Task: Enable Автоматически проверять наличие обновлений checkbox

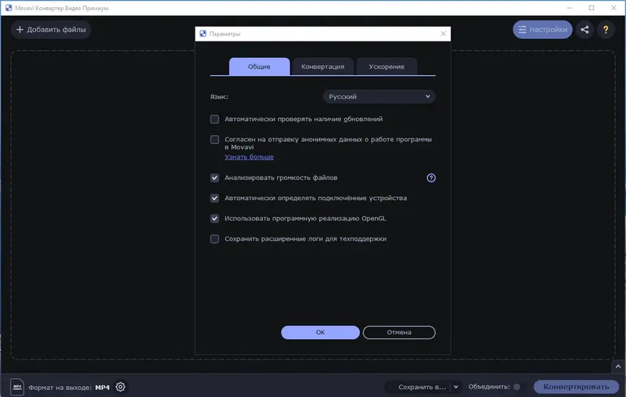Action: point(214,120)
